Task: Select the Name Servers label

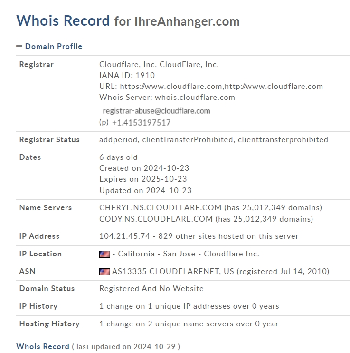Action: coord(46,208)
